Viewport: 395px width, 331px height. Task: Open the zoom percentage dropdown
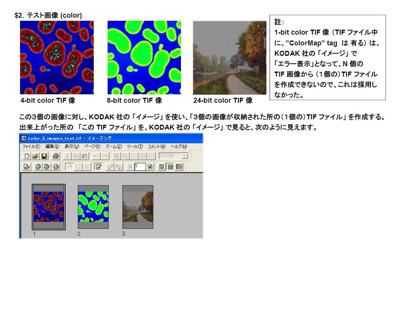coord(185,156)
